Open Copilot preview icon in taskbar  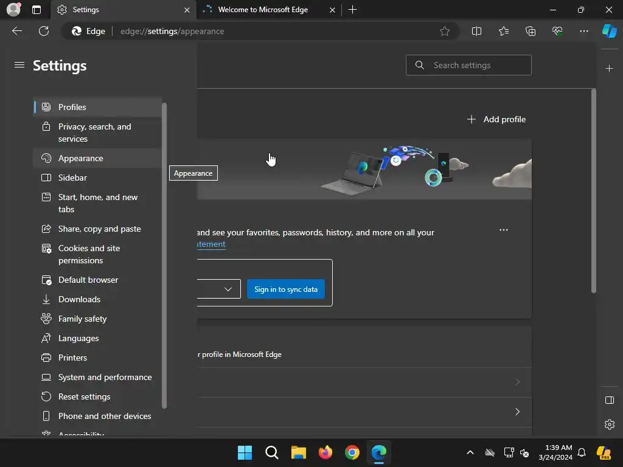click(x=604, y=452)
